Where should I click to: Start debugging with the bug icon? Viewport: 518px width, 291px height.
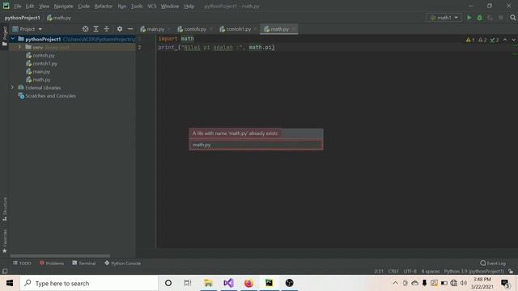[x=480, y=18]
